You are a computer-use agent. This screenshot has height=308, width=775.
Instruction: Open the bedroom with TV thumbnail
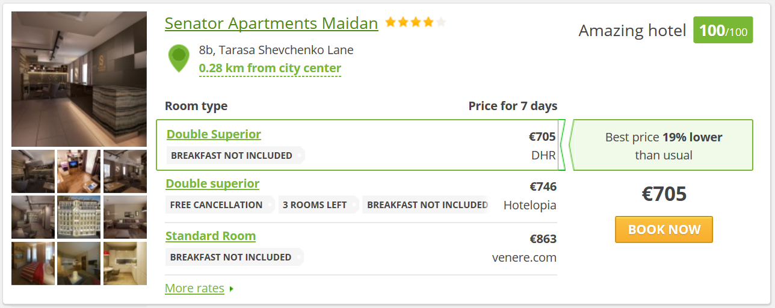[x=79, y=171]
